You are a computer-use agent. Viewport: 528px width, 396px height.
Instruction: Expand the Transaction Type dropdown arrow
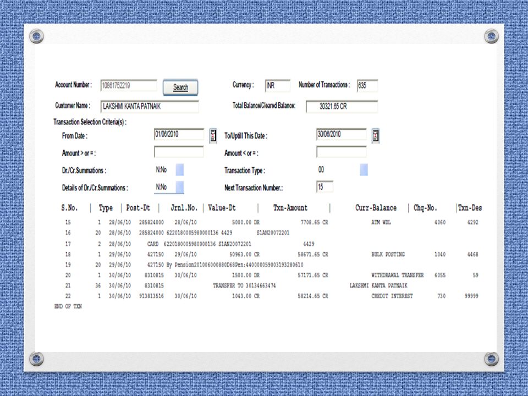tap(364, 170)
